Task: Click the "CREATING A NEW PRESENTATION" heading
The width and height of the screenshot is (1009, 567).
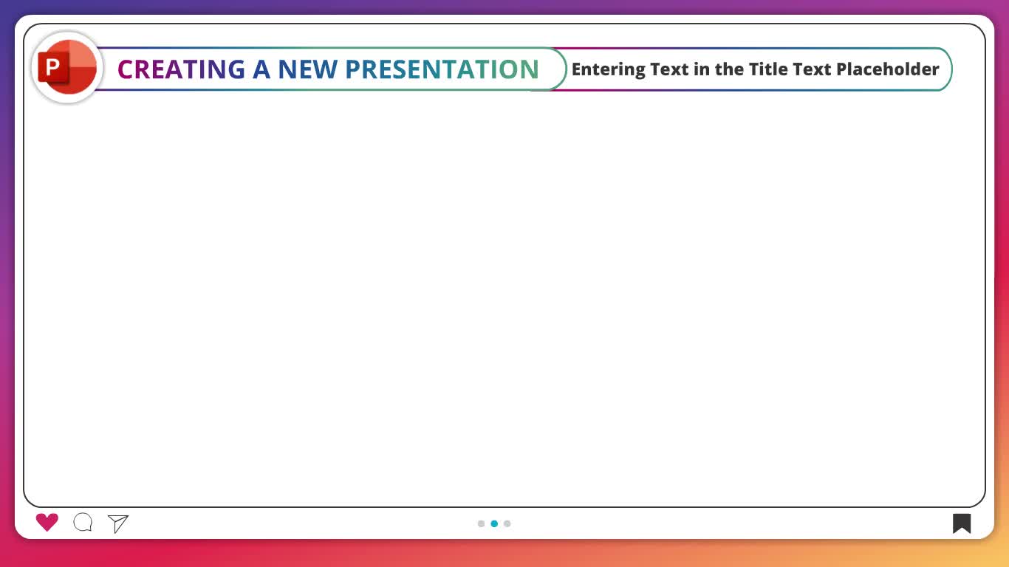Action: pyautogui.click(x=328, y=69)
